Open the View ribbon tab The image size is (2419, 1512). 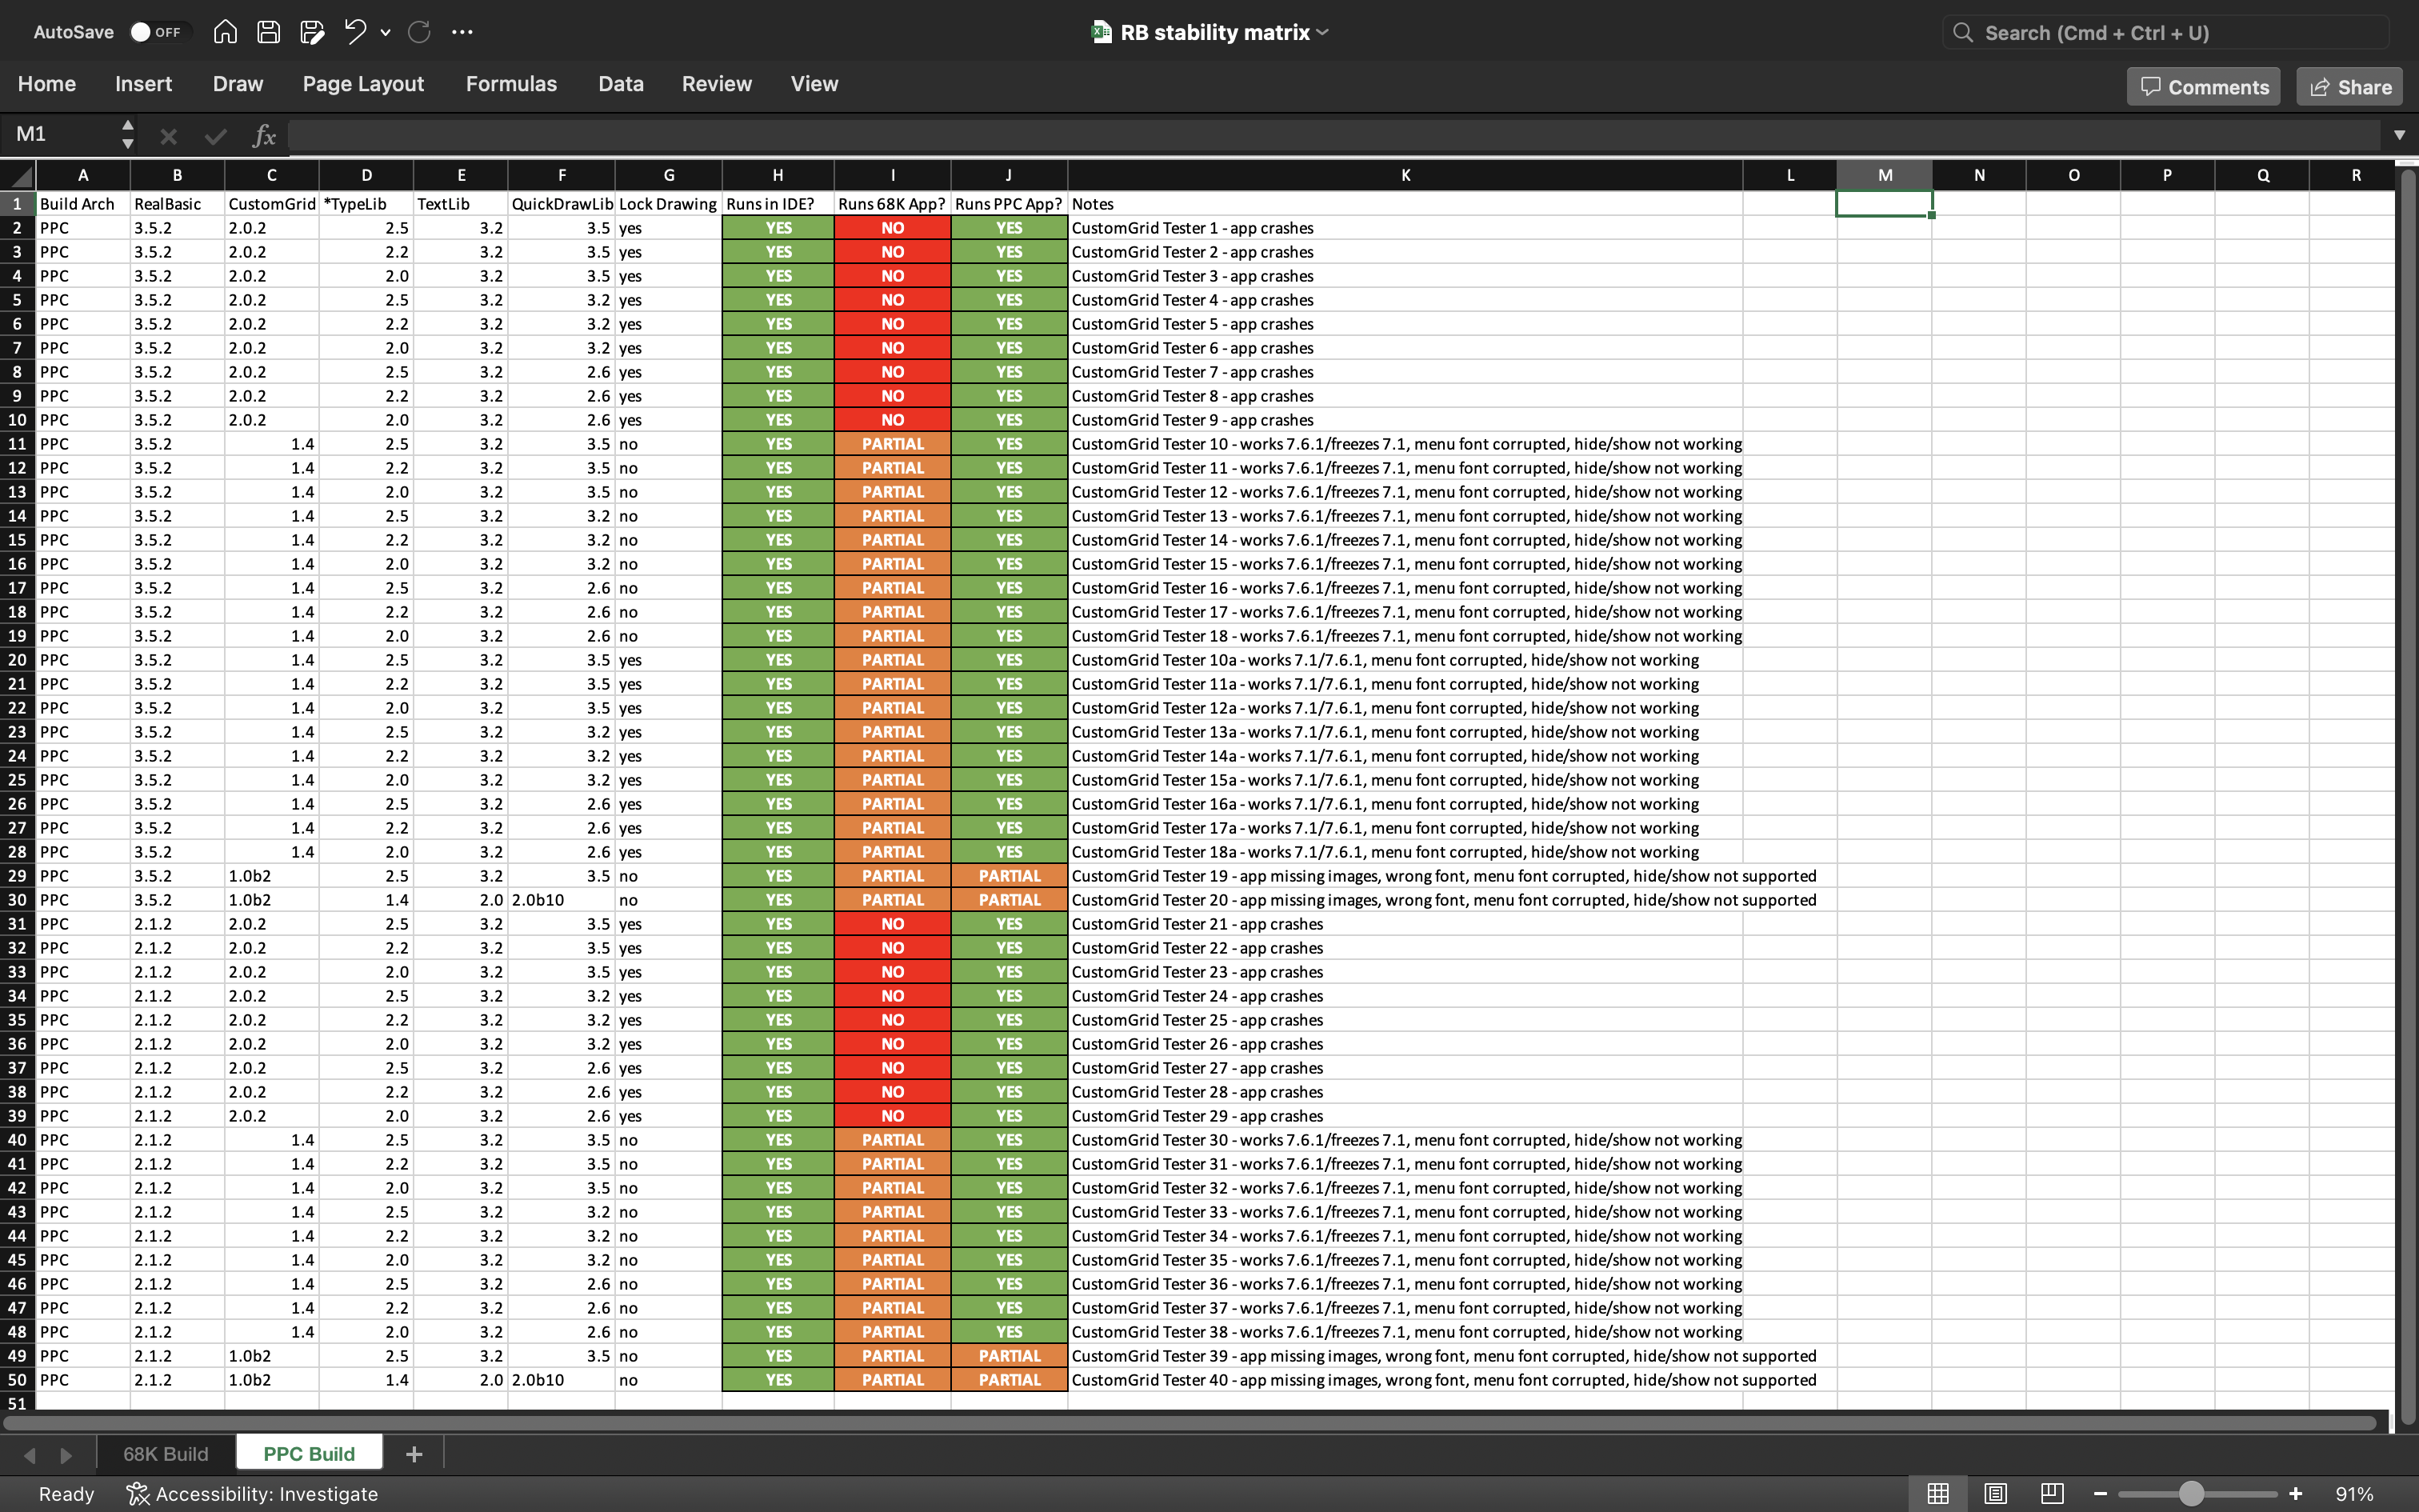click(x=814, y=84)
